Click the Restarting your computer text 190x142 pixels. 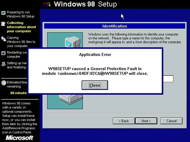[x=17, y=54]
